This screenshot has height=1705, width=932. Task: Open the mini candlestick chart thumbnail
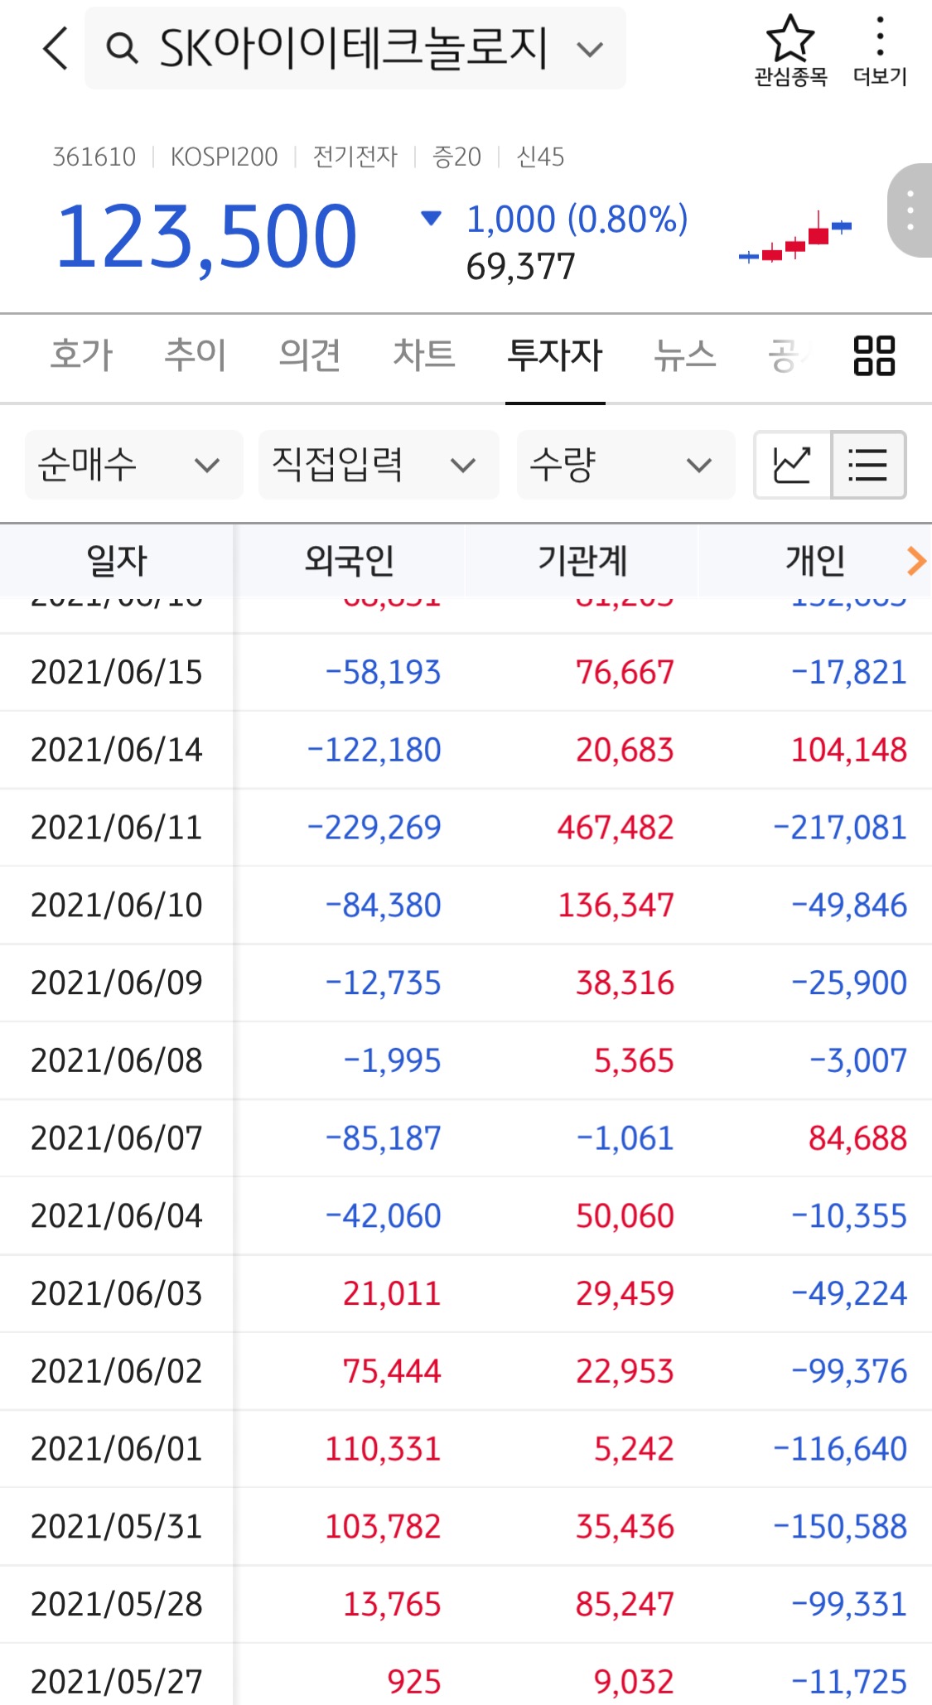795,238
